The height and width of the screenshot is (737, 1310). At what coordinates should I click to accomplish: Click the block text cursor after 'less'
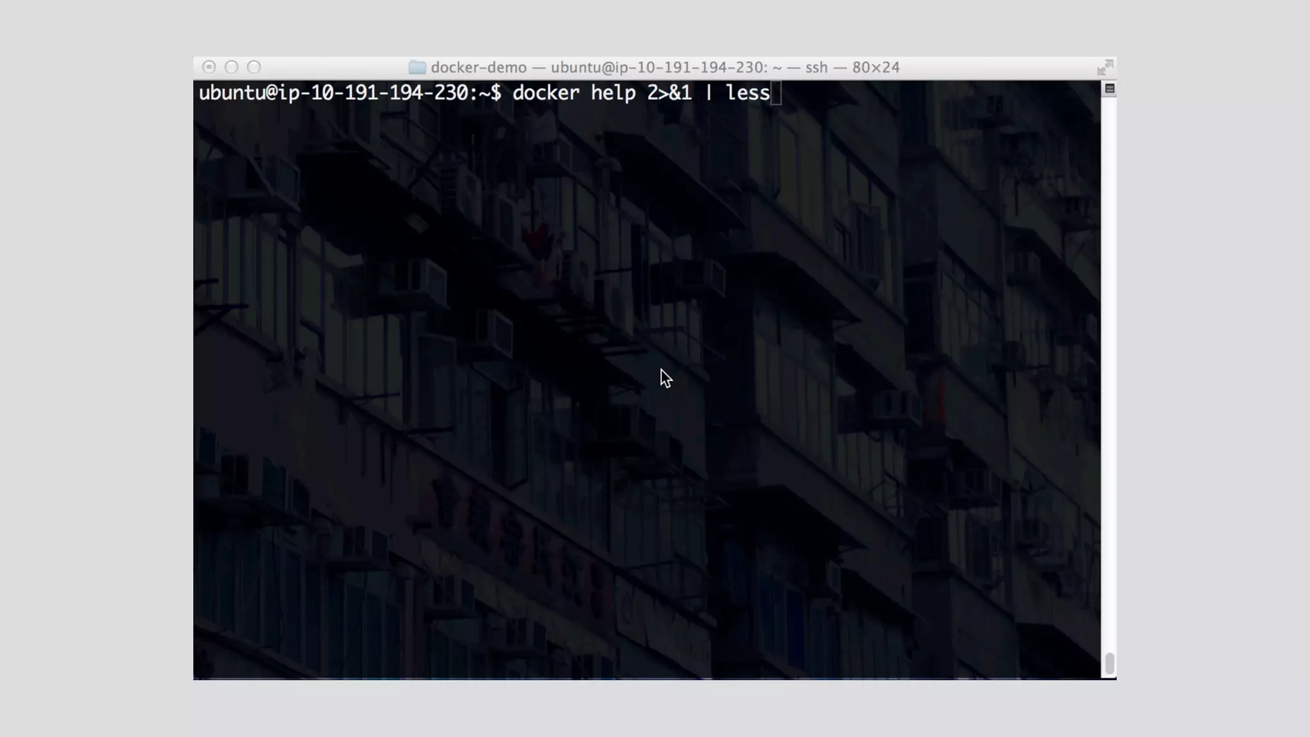pyautogui.click(x=776, y=93)
